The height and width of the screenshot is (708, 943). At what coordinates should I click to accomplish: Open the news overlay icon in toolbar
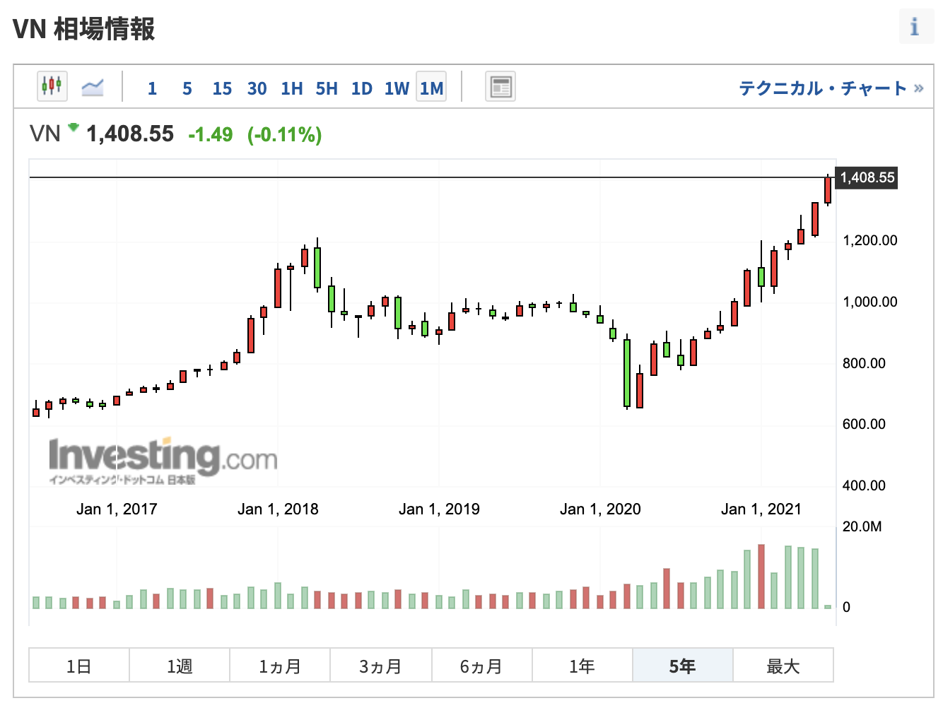point(500,87)
